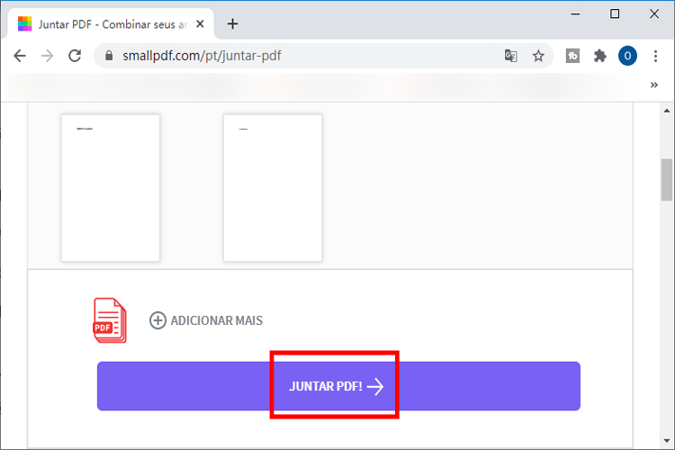Screen dimensions: 675x450
Task: Click ADICIONAR MAIS
Action: tap(217, 320)
